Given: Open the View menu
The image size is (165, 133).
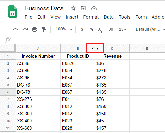Looking at the screenshot, I should 56,17.
